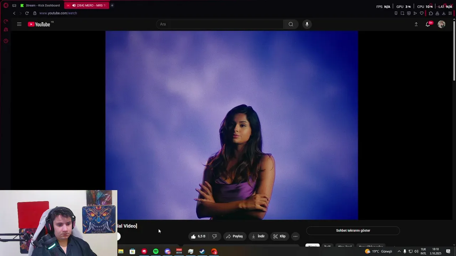Open GX Control speedometer in sidebar
456x256 pixels.
[6, 21]
